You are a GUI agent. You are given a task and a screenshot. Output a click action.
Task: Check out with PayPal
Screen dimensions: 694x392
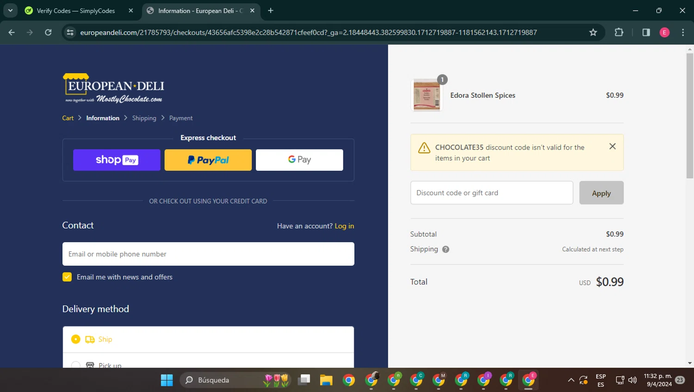coord(208,160)
